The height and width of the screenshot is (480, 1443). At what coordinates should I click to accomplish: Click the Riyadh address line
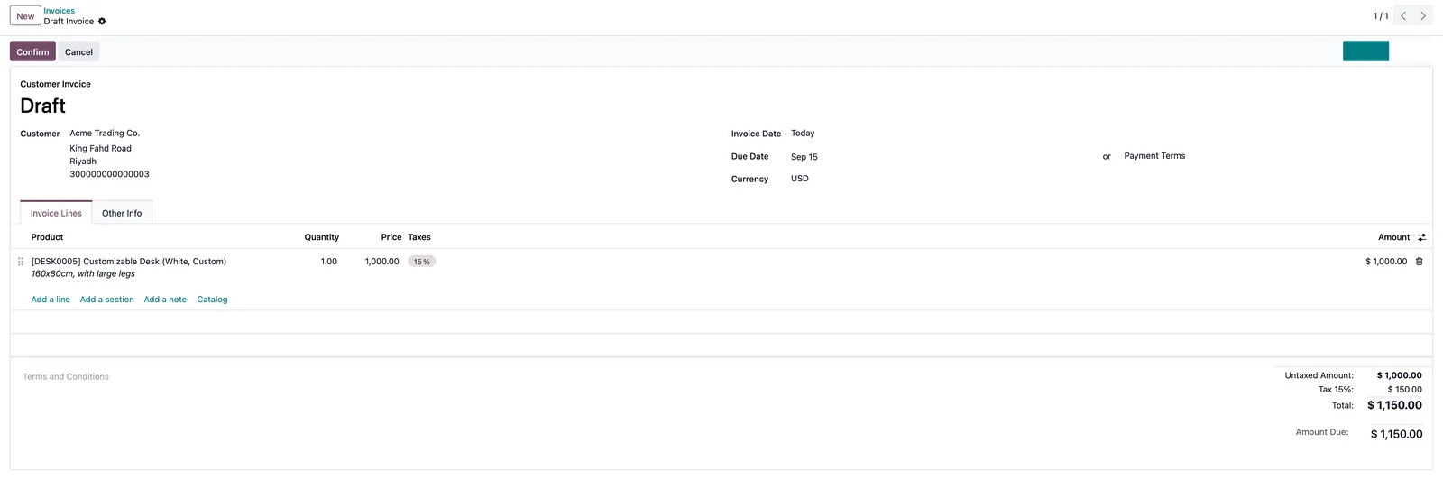pos(83,162)
